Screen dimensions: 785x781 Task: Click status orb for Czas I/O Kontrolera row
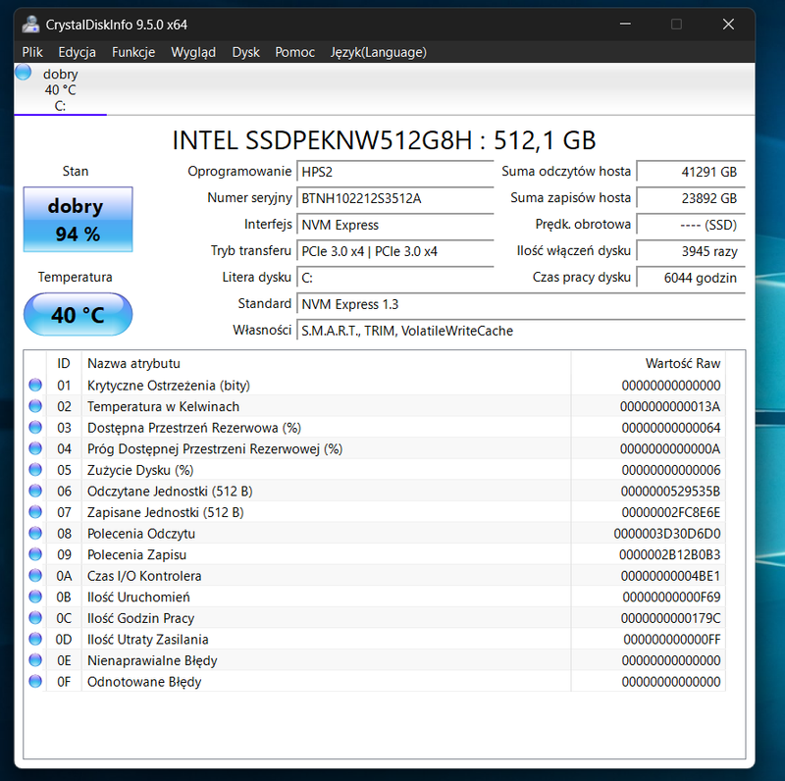click(35, 576)
